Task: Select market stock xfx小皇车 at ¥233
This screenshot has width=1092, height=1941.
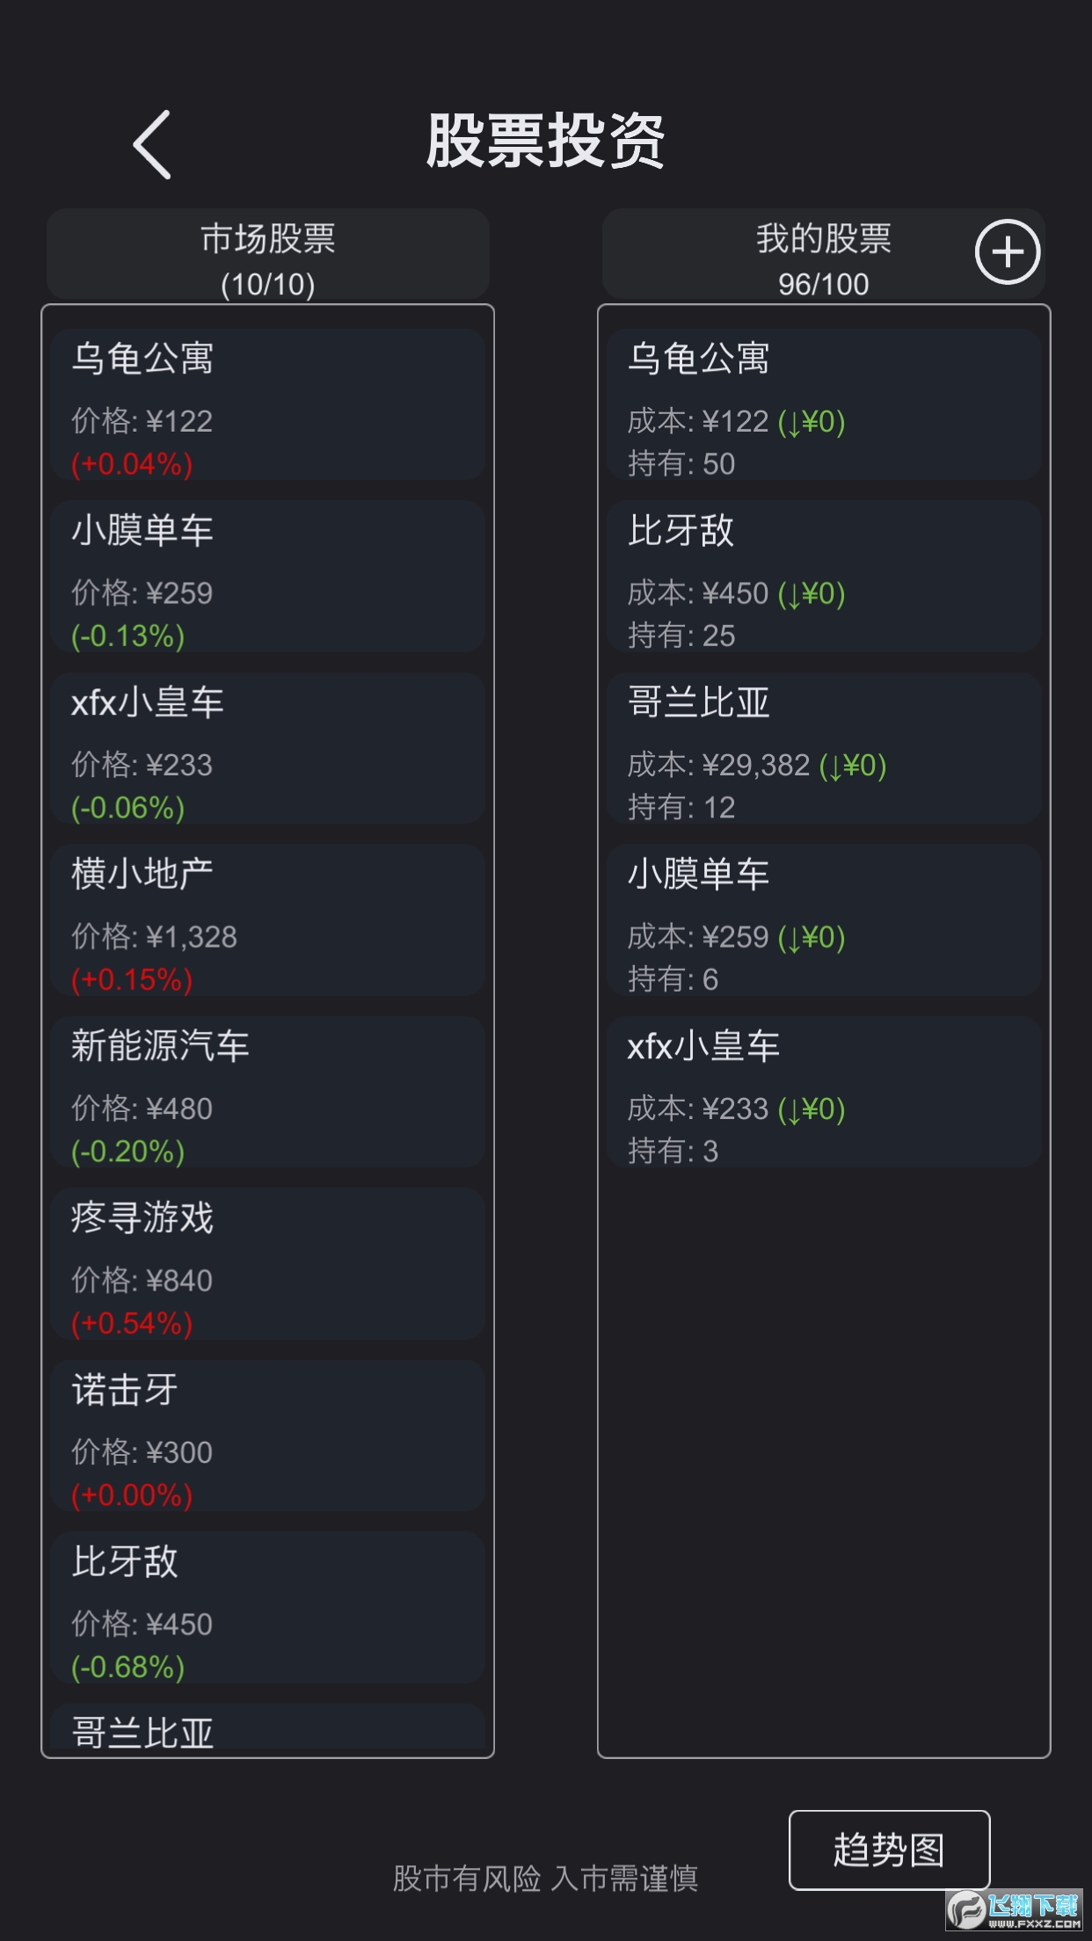Action: click(268, 749)
